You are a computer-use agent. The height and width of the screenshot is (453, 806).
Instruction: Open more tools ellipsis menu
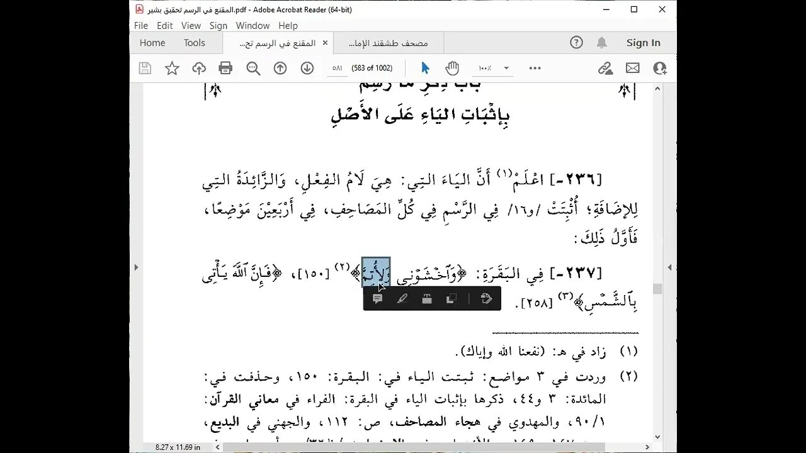click(535, 68)
